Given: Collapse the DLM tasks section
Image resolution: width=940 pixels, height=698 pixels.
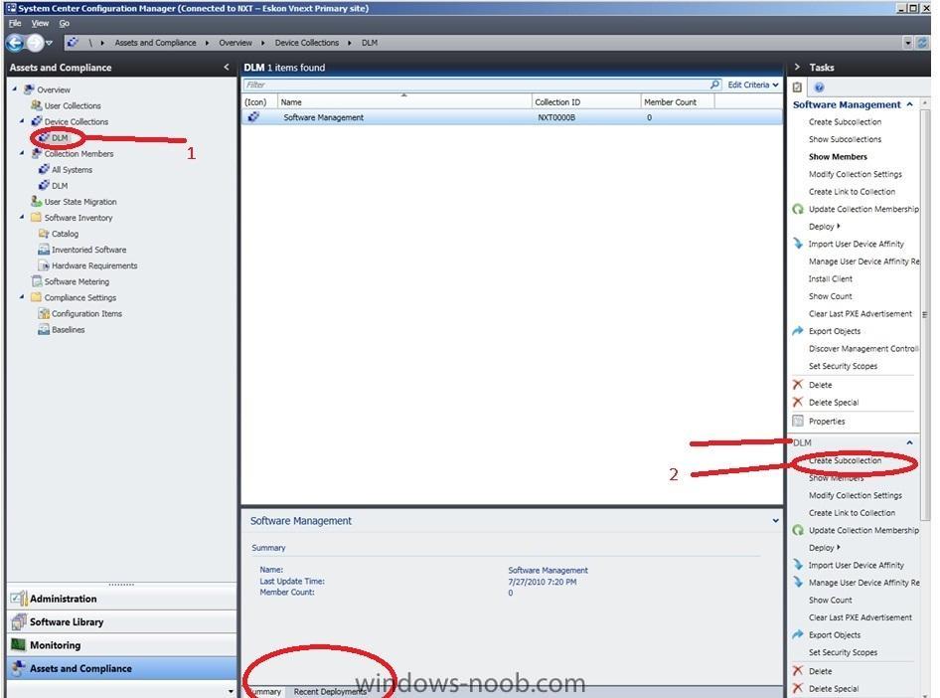Looking at the screenshot, I should point(909,442).
